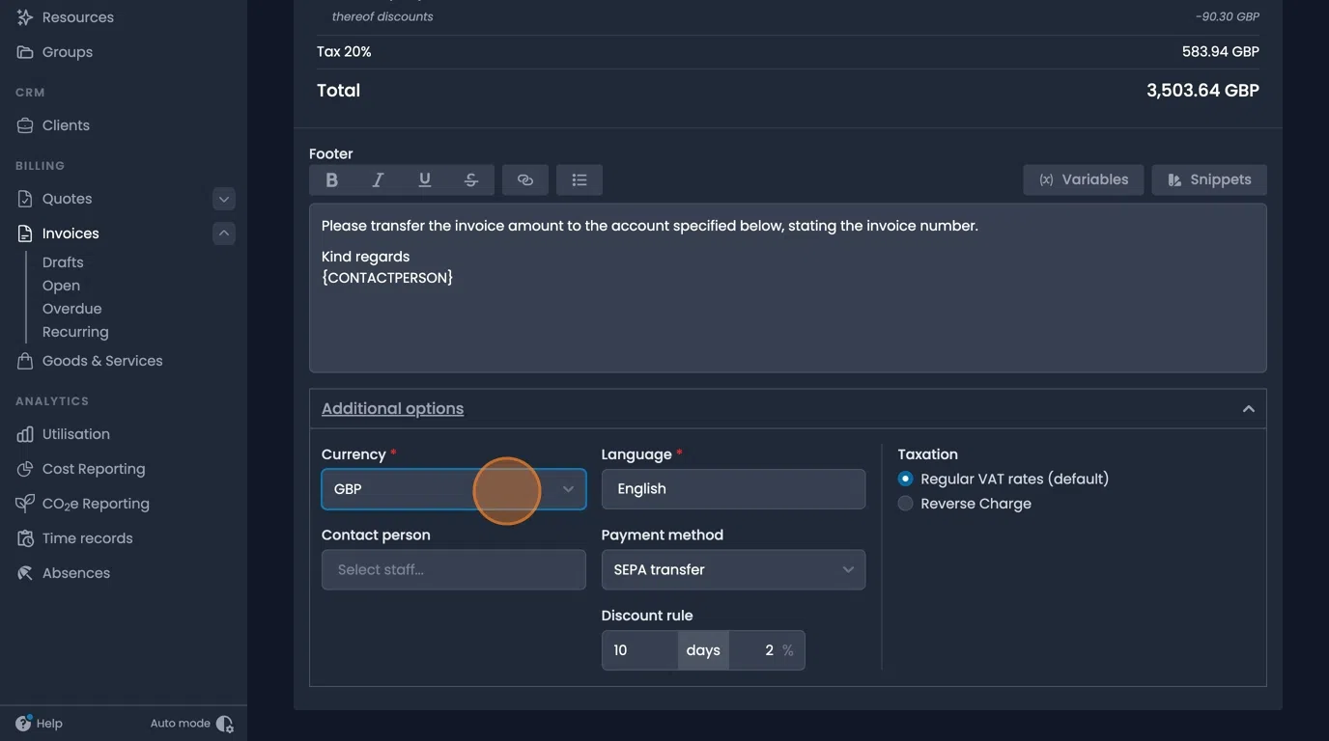The height and width of the screenshot is (741, 1329).
Task: Enable Reverse Charge taxation
Action: pyautogui.click(x=905, y=503)
